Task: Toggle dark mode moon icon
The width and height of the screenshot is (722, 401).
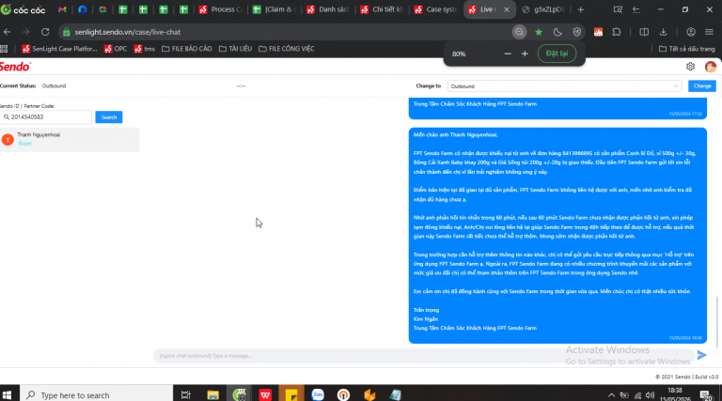Action: tap(557, 32)
